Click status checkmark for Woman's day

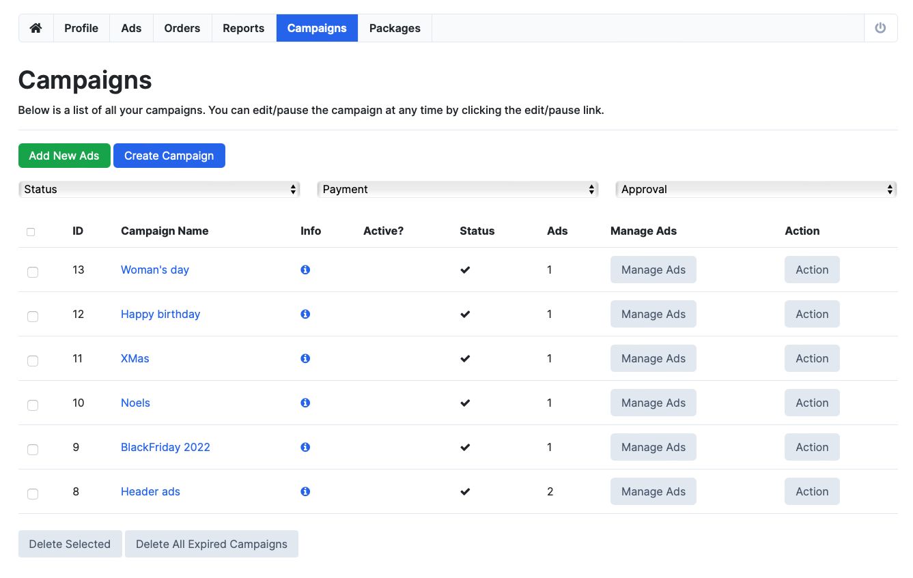(x=465, y=270)
